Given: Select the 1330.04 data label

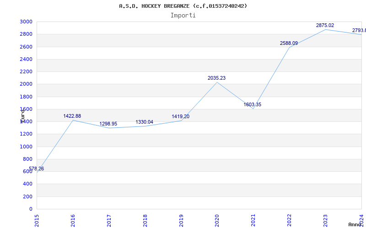Looking at the screenshot, I should point(145,122).
